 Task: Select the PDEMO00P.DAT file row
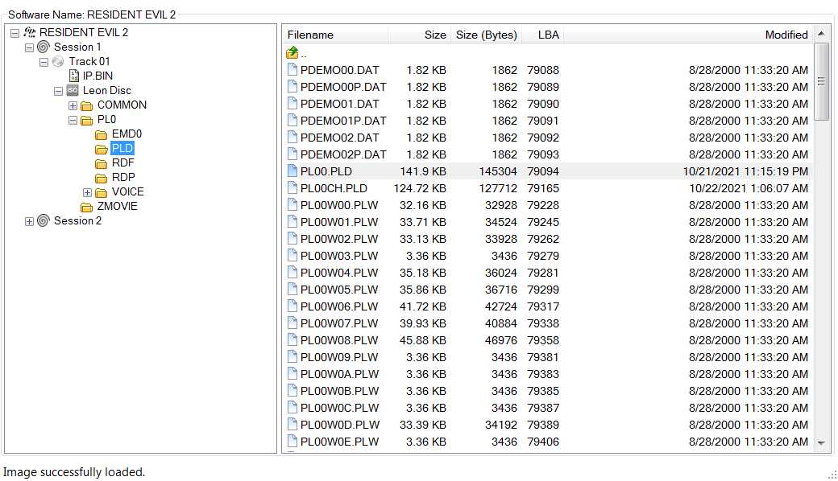(x=547, y=86)
